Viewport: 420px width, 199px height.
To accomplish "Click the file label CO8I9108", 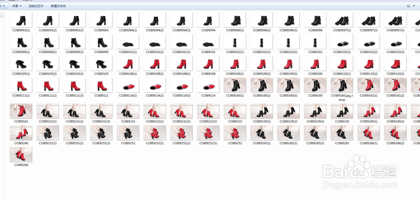I will pyautogui.click(x=208, y=74).
